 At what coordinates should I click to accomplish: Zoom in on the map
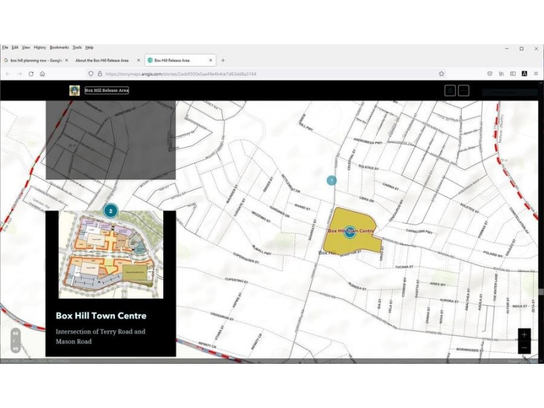pos(524,335)
